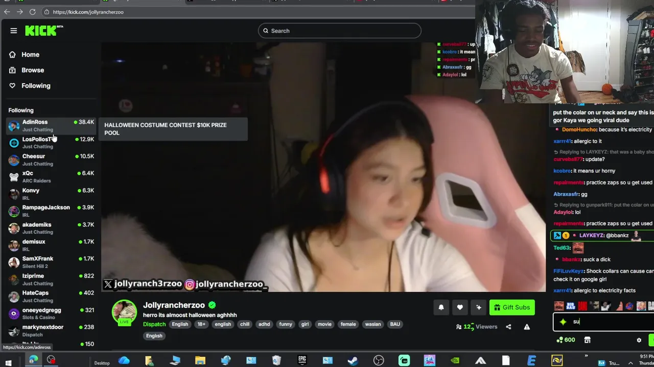Open Konvy channel in Following list

click(51, 194)
